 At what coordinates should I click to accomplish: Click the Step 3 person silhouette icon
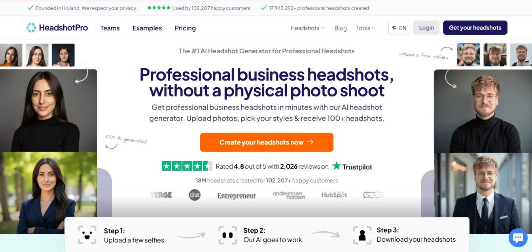(x=362, y=235)
